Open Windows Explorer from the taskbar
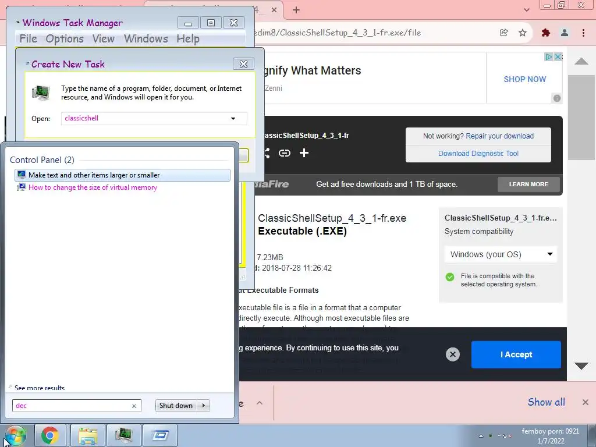The width and height of the screenshot is (596, 447). tap(88, 435)
